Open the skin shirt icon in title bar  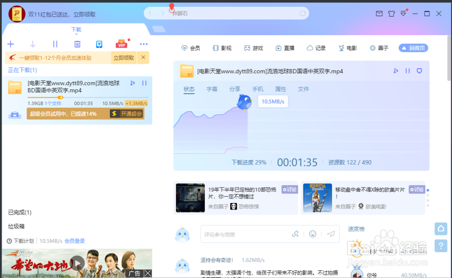tap(391, 14)
